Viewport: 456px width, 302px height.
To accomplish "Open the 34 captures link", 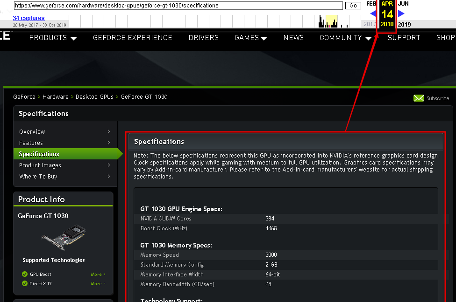I will [x=28, y=18].
